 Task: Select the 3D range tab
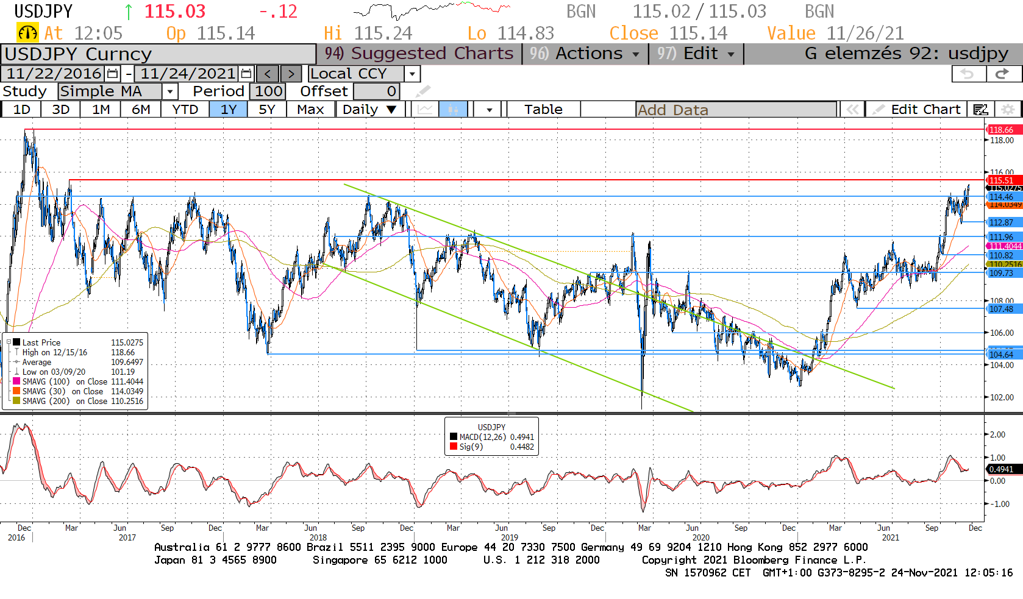(60, 110)
